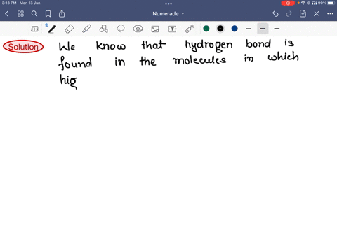This screenshot has width=337, height=252.
Task: Choose the blue pen color
Action: coord(234,29)
